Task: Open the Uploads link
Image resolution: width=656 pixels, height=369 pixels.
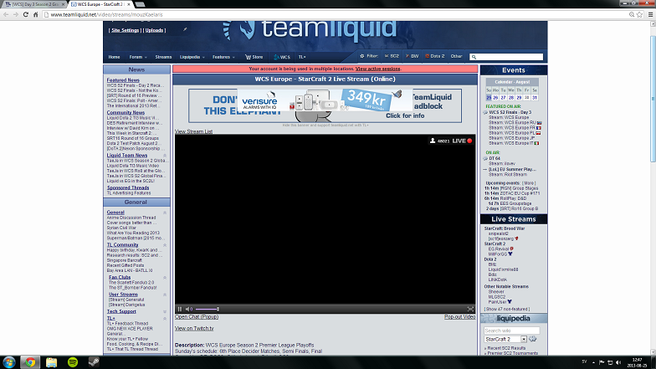Action: tap(154, 30)
